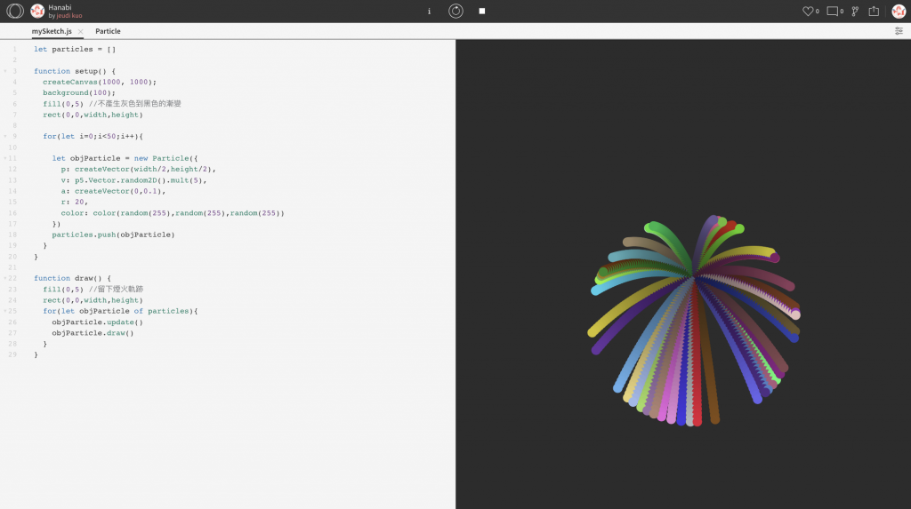Collapse the for loop at line 9
The height and width of the screenshot is (509, 911).
coord(5,137)
